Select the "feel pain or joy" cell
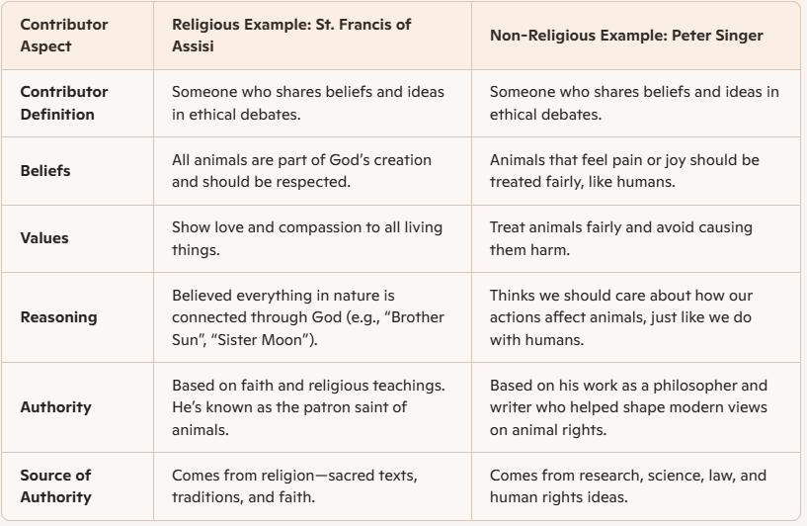 (626, 170)
